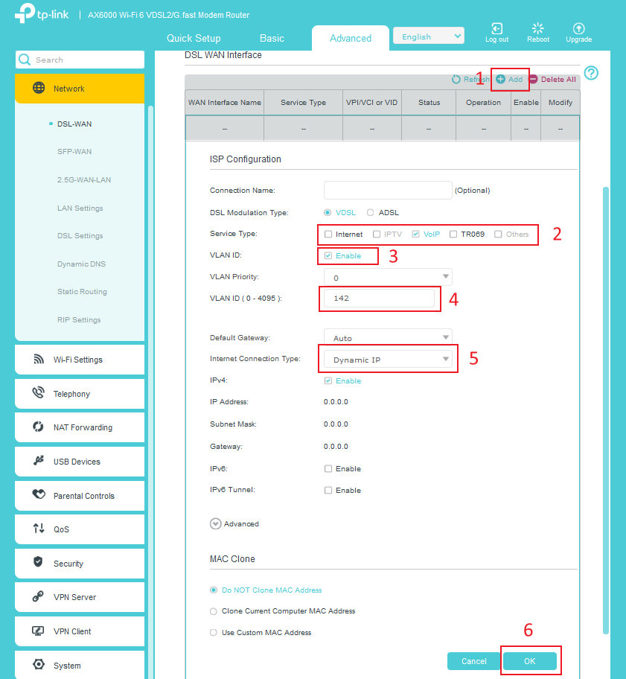Open the VLAN Priority dropdown
Viewport: 626px width, 679px height.
click(x=387, y=276)
